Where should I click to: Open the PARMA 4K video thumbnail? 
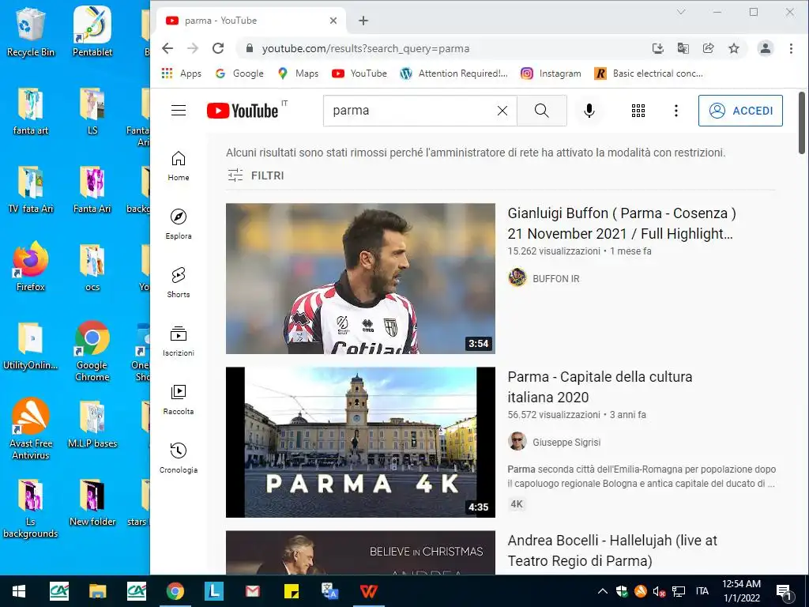coord(360,443)
